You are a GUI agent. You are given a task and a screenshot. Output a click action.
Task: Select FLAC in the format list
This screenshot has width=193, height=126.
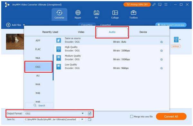click(38, 49)
